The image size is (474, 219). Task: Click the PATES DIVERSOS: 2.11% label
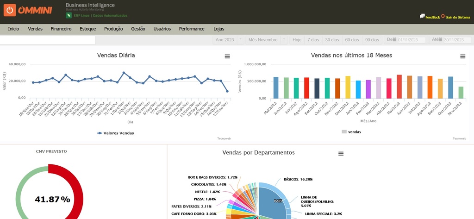click(x=191, y=206)
